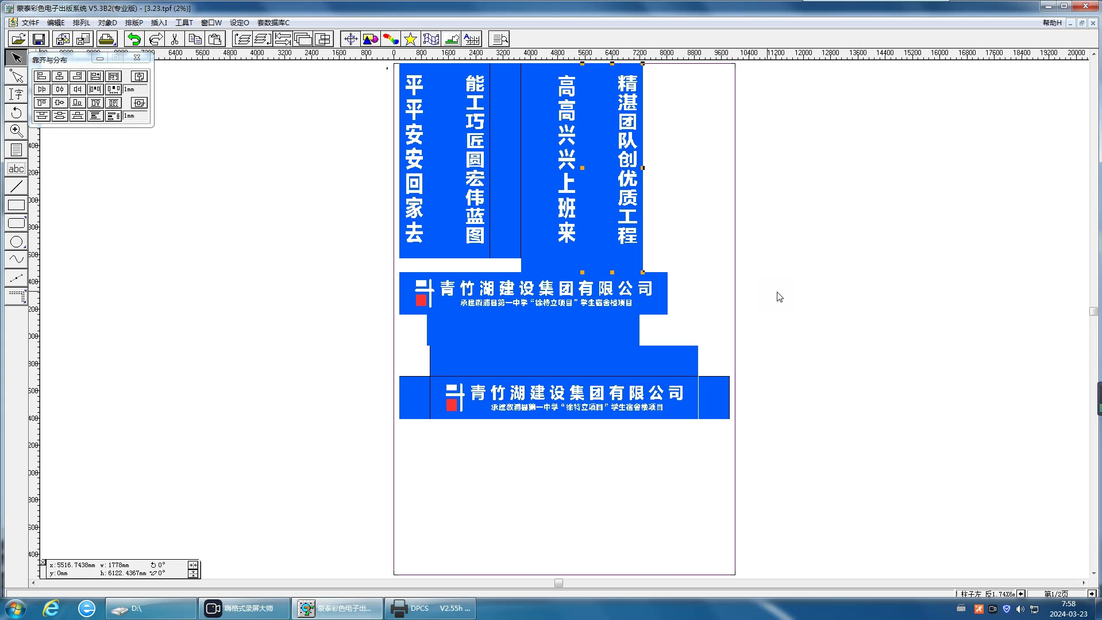
Task: Open the 帮助H menu
Action: 1052,23
